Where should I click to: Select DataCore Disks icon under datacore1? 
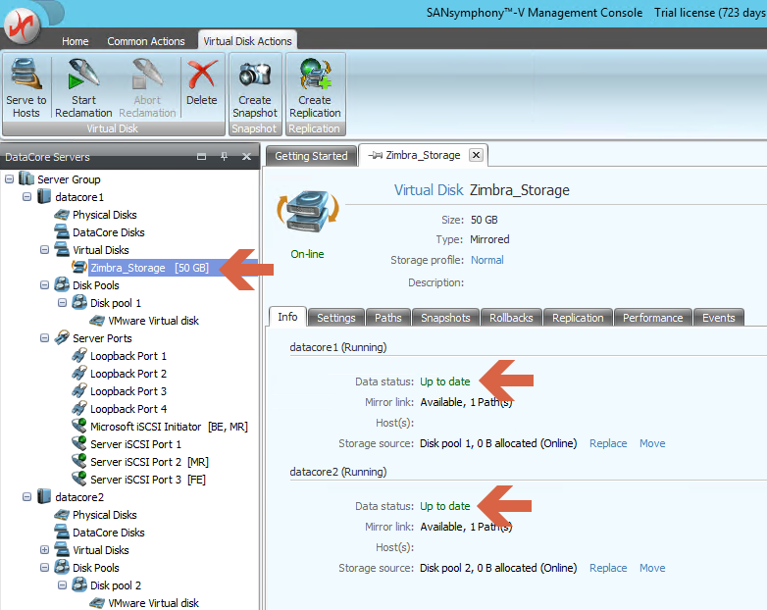click(x=62, y=231)
